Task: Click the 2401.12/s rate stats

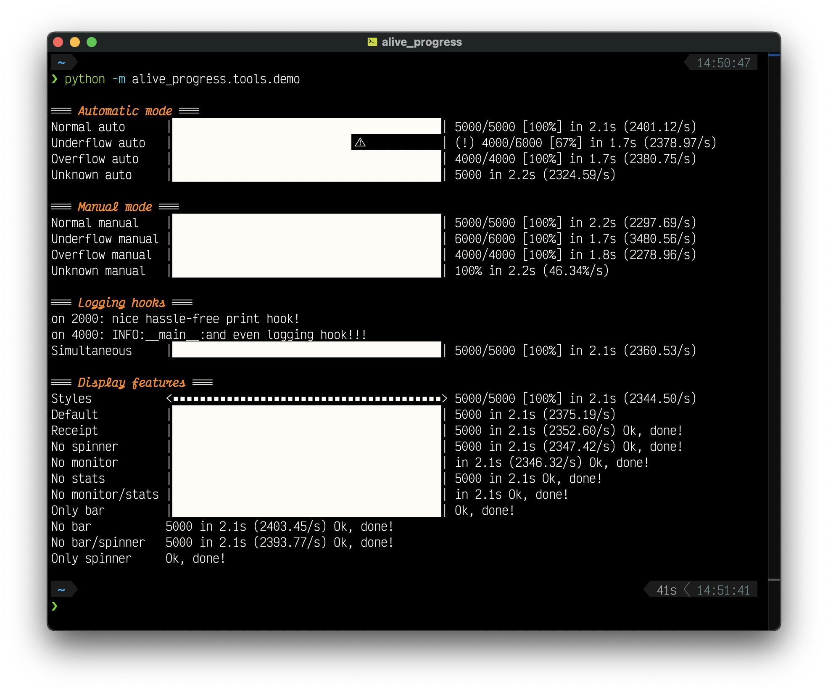Action: [660, 127]
